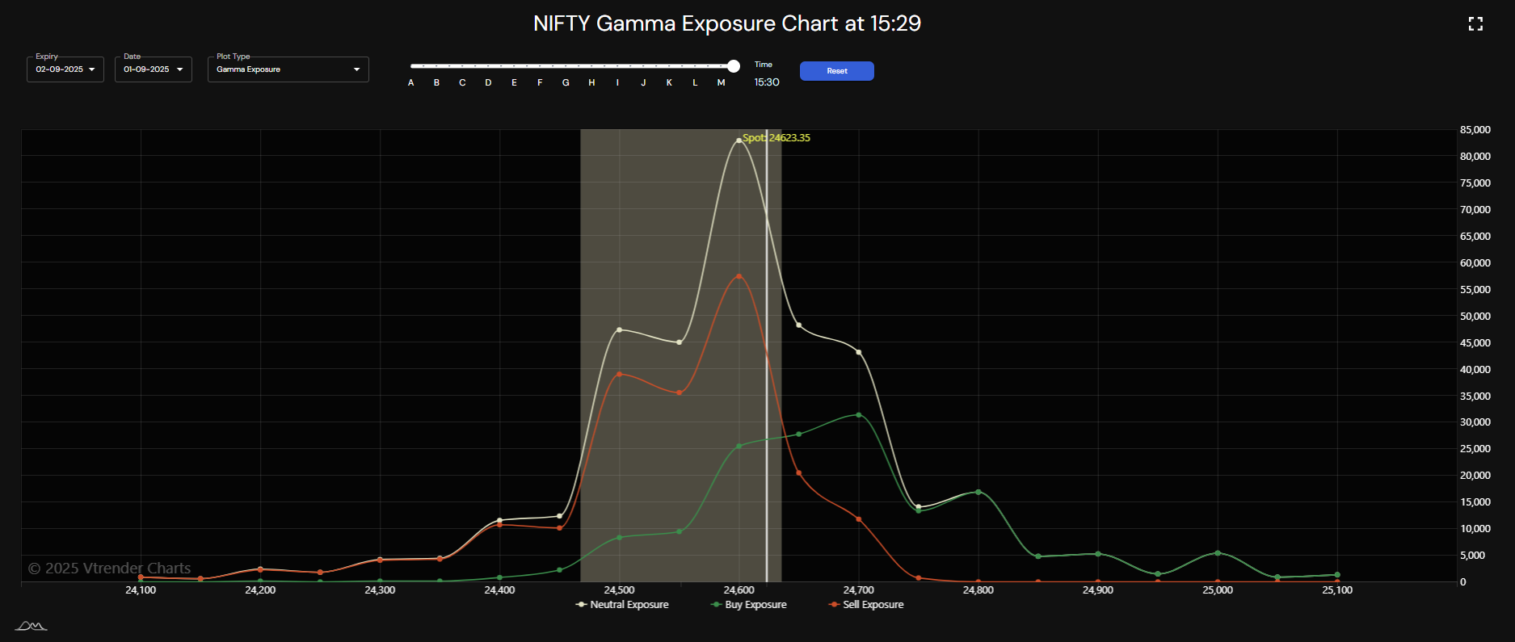Click the time slider handle at the end
Screen dimensions: 1515x642
pyautogui.click(x=733, y=66)
